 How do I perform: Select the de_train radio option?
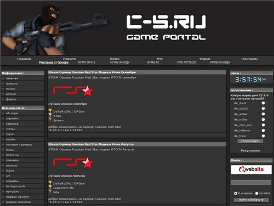tap(263, 136)
